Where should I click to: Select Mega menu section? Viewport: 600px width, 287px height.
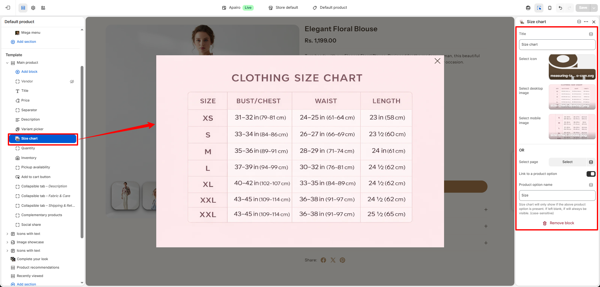coord(31,33)
